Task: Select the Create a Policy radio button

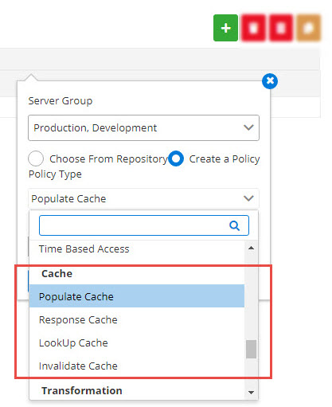Action: pos(176,158)
